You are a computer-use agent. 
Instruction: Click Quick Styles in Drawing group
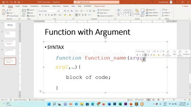143,12
